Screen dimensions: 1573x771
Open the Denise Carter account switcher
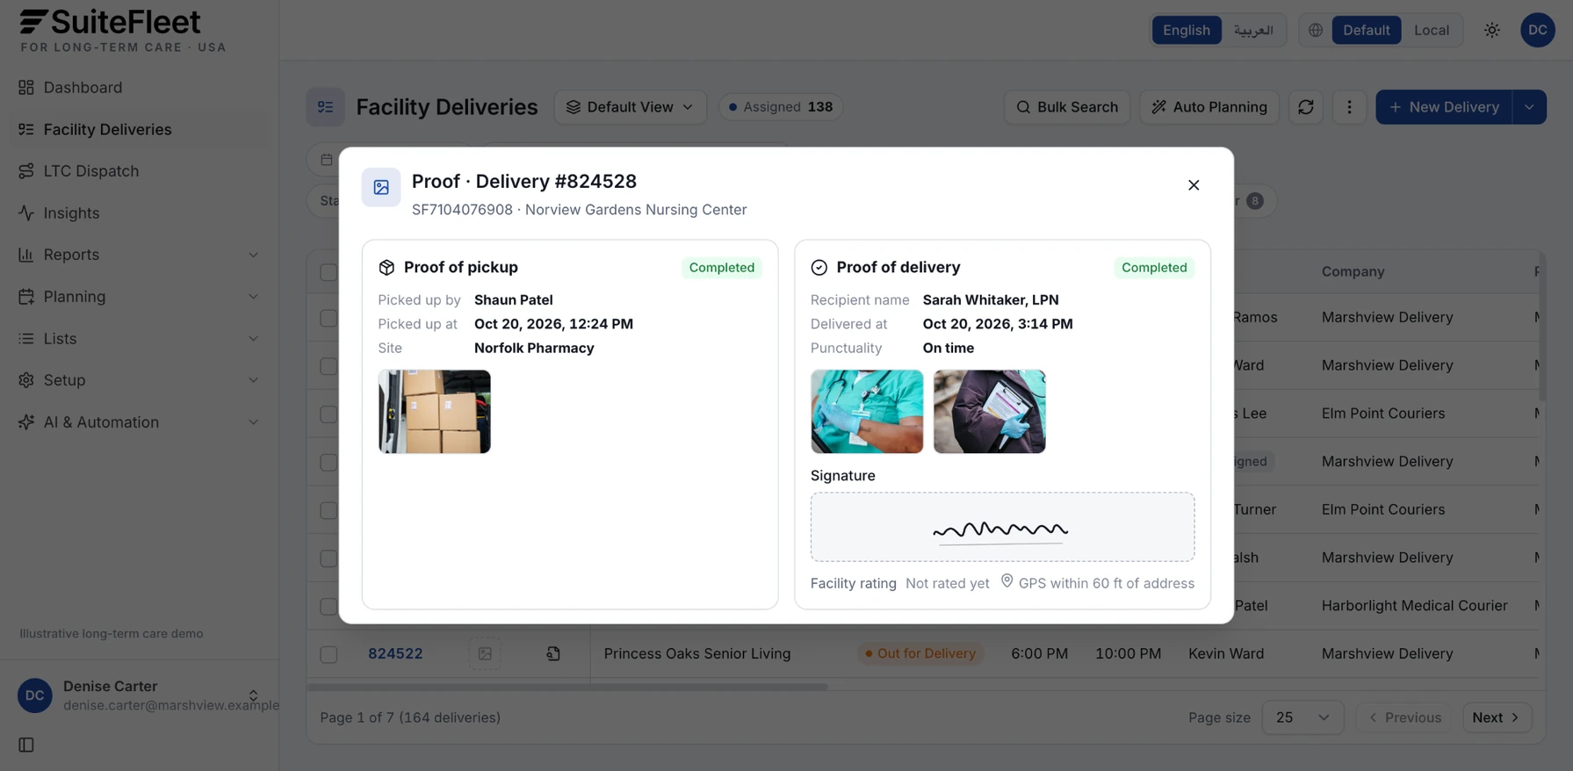click(x=140, y=695)
